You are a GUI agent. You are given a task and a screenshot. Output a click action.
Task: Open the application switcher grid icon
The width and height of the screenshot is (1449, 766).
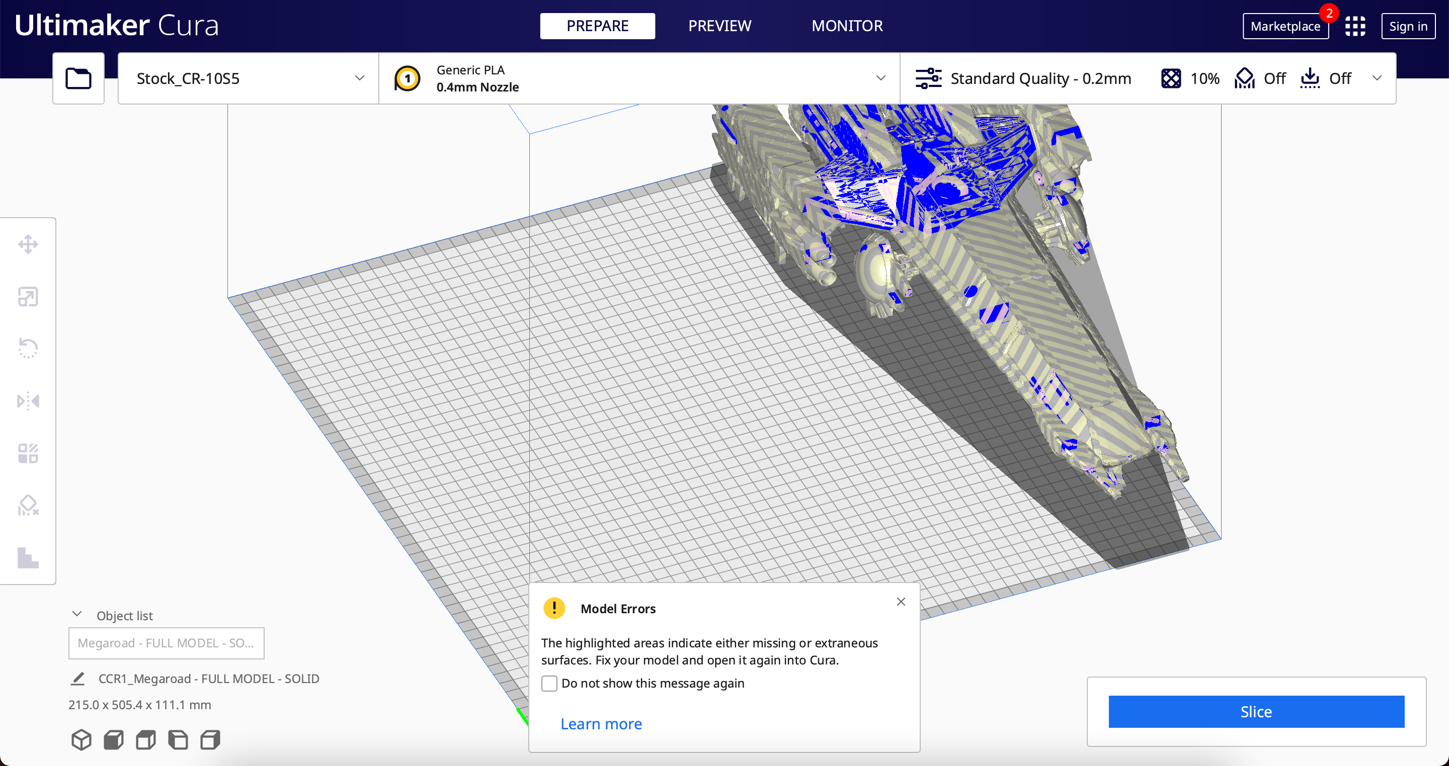tap(1355, 26)
